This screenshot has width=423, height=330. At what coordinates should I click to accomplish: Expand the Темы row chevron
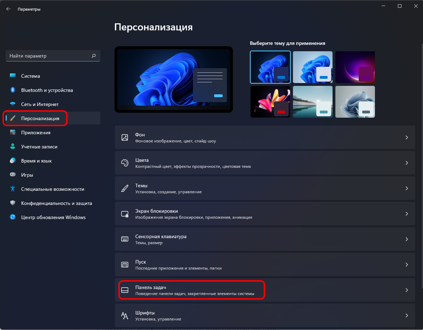click(406, 188)
